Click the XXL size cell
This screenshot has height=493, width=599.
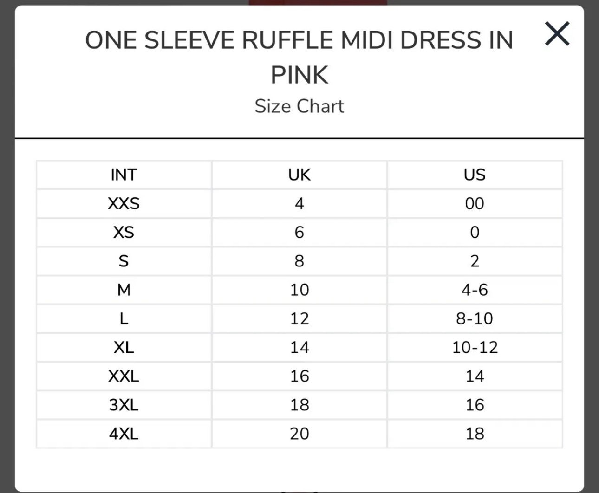(124, 376)
